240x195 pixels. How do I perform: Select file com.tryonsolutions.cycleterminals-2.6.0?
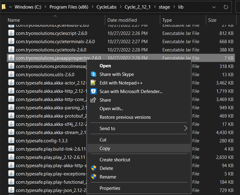pyautogui.click(x=55, y=42)
